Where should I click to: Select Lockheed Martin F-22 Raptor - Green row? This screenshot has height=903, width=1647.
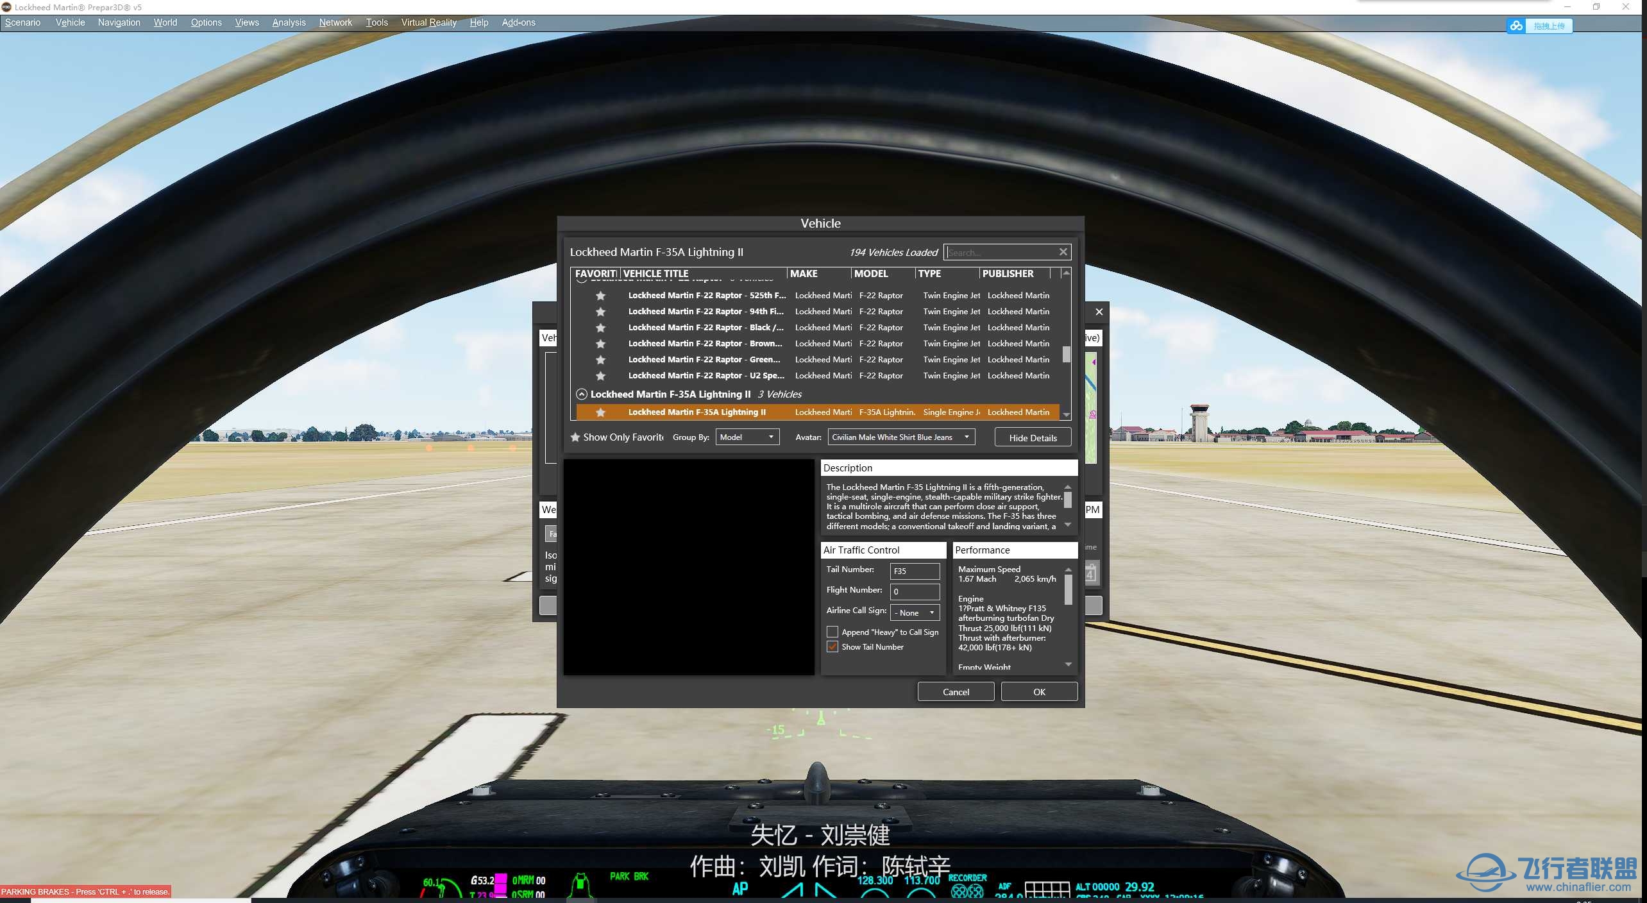(x=818, y=360)
